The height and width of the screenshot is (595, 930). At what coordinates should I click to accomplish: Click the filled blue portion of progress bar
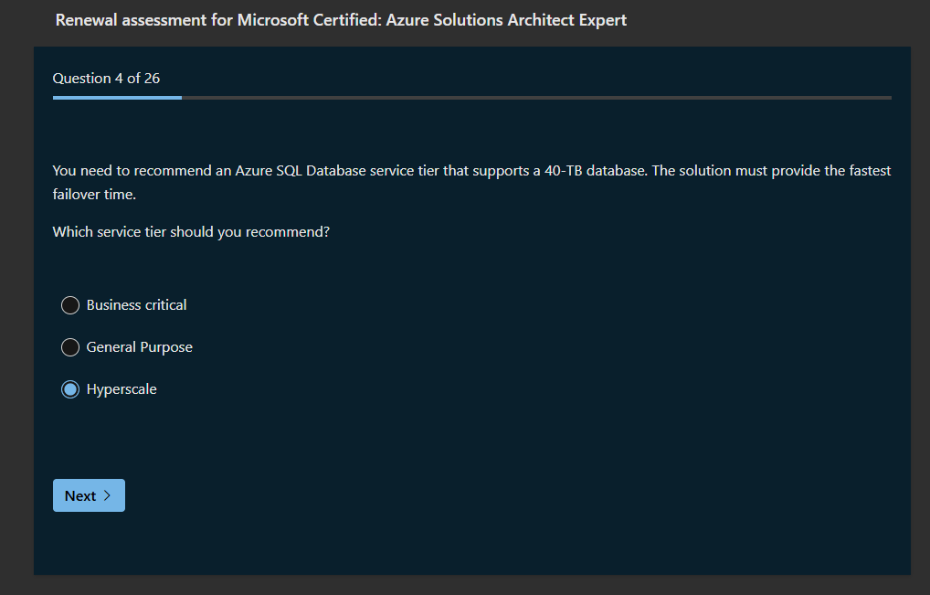click(117, 97)
